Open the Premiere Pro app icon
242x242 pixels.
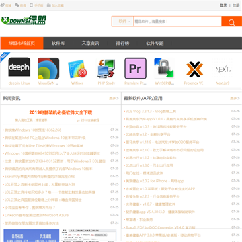(x=135, y=69)
